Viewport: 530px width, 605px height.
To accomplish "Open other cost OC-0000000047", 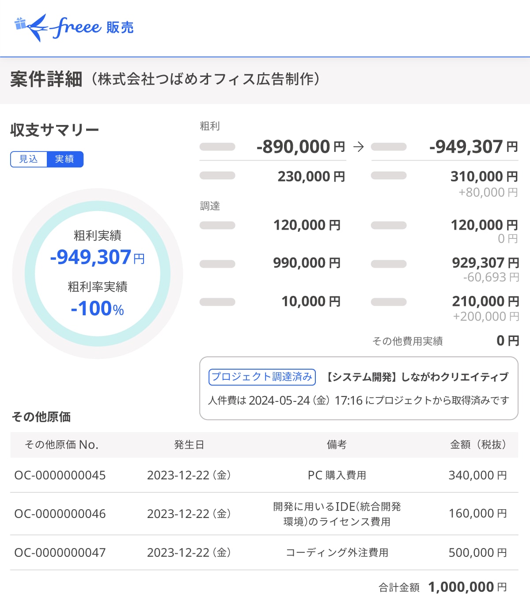I will (x=60, y=553).
